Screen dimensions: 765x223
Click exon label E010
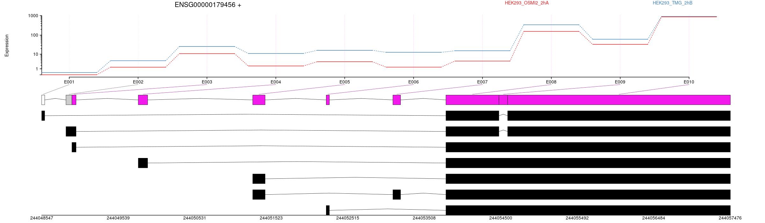(689, 82)
